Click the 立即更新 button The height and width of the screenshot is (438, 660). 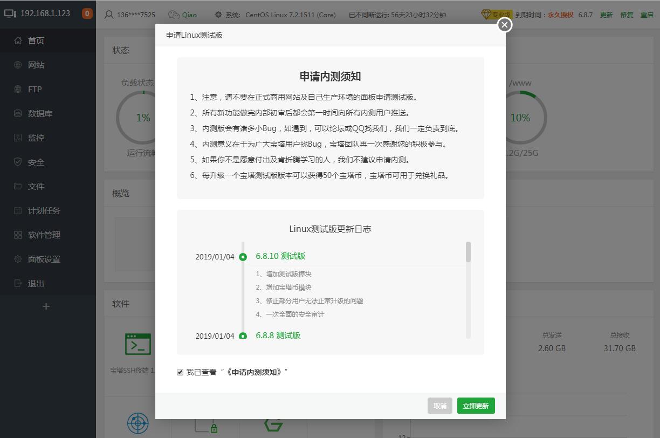(476, 406)
